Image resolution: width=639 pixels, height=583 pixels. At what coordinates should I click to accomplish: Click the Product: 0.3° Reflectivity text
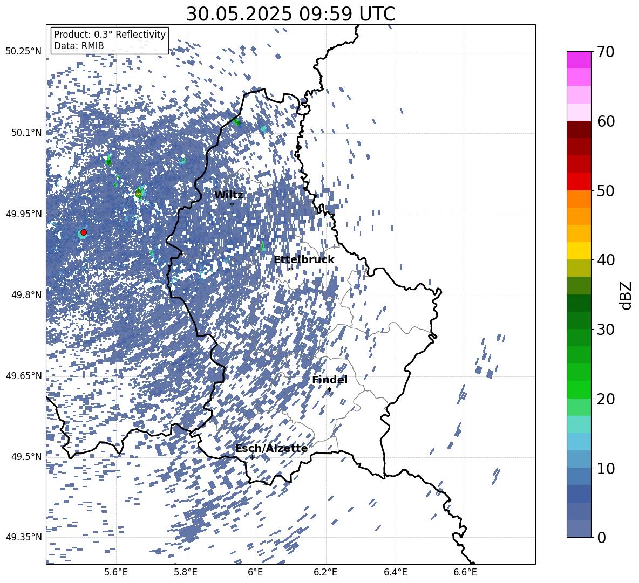point(110,35)
